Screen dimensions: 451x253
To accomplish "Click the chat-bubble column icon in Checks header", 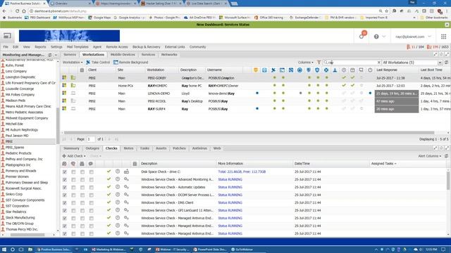I will coord(91,164).
